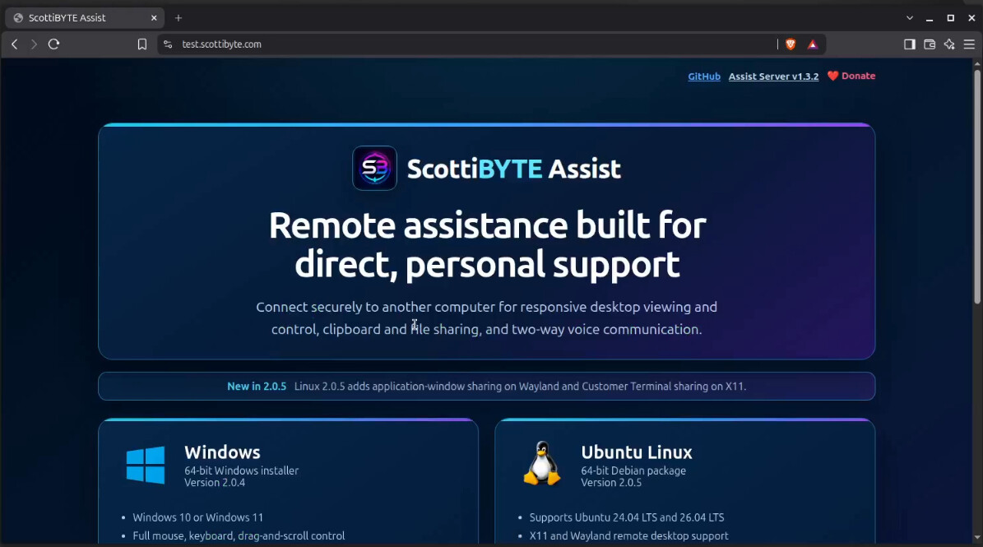Toggle the browser sidebar panel
983x547 pixels.
click(x=910, y=44)
